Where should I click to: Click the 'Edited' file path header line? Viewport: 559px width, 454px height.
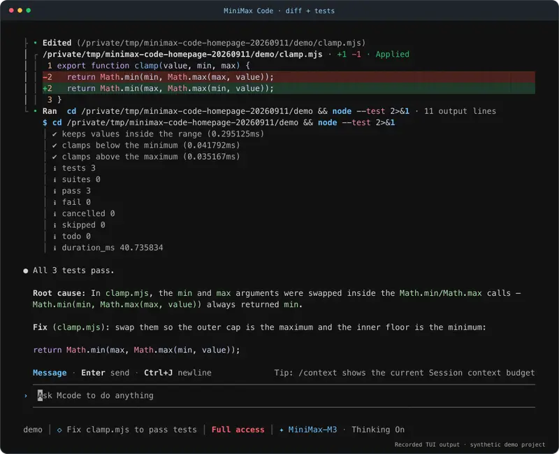pyautogui.click(x=204, y=43)
